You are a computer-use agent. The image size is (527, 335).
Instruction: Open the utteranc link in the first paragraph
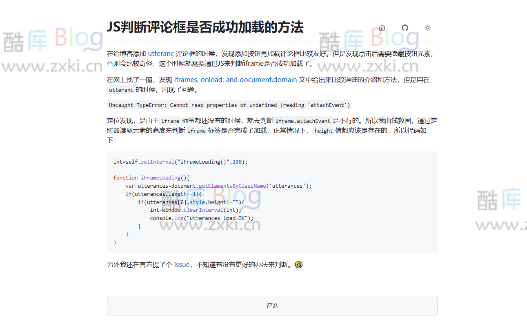tap(161, 53)
